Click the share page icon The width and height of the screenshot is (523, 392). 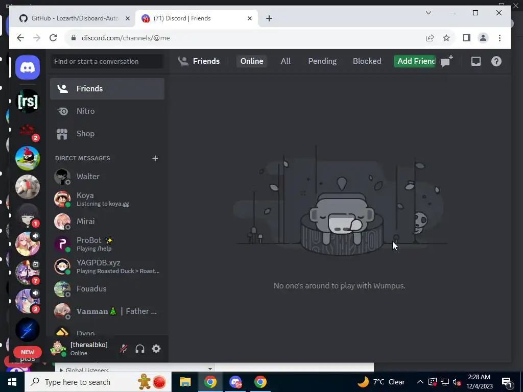tap(430, 38)
